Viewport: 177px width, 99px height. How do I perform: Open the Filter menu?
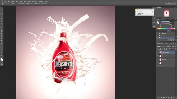pos(29,1)
